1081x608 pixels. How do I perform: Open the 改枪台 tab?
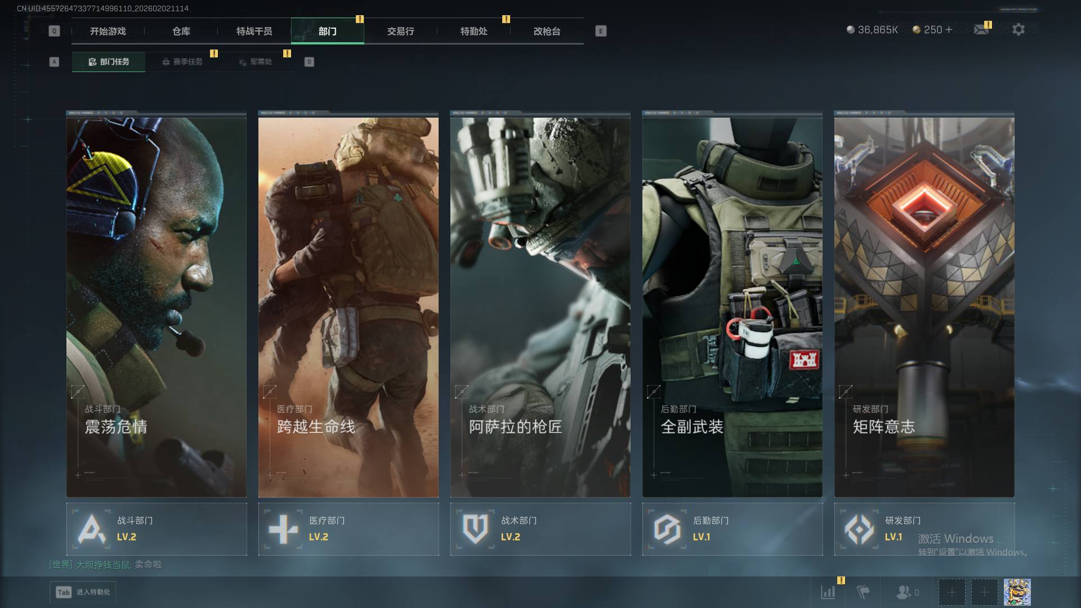547,32
